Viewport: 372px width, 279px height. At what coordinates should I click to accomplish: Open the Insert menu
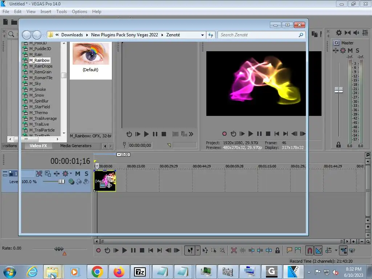pos(45,11)
